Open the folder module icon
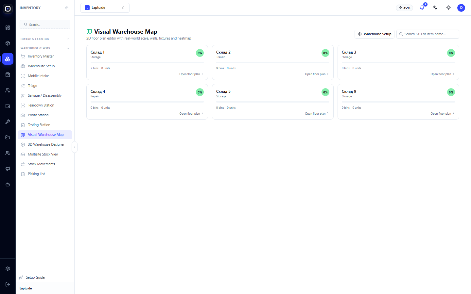The width and height of the screenshot is (471, 294). pos(8,138)
